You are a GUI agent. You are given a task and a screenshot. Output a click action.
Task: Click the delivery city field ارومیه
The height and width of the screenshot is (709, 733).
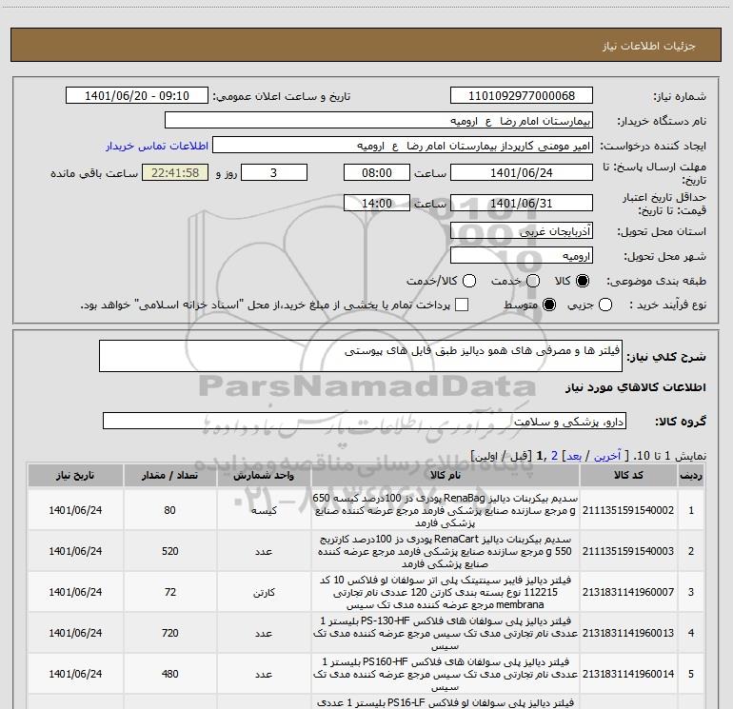click(522, 255)
